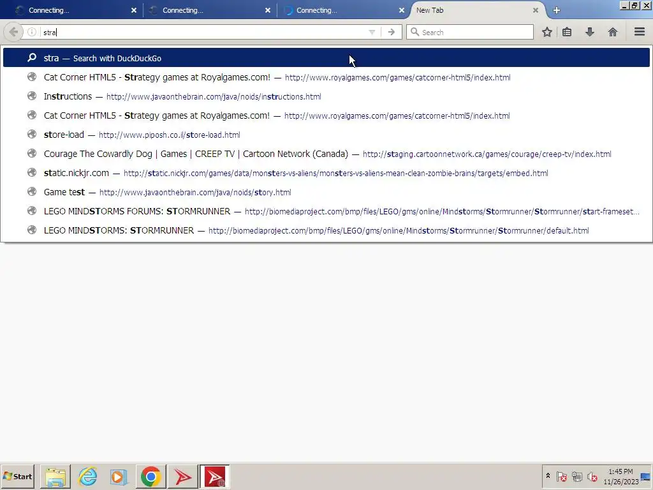
Task: Open the site information icon
Action: point(32,32)
